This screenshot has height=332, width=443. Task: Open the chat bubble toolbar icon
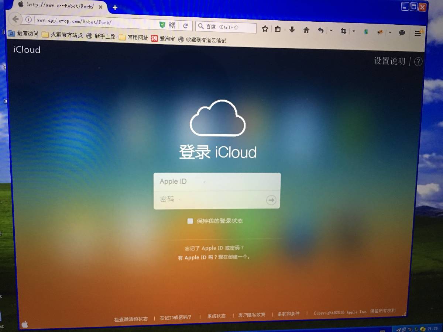point(402,33)
